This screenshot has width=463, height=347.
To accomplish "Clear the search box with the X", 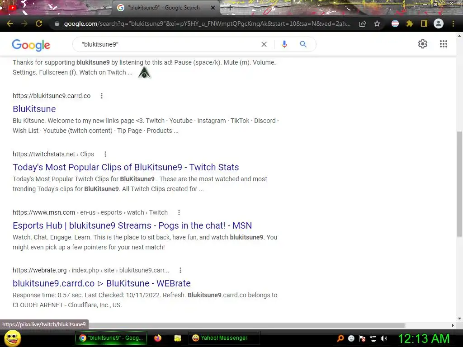I will click(x=264, y=44).
